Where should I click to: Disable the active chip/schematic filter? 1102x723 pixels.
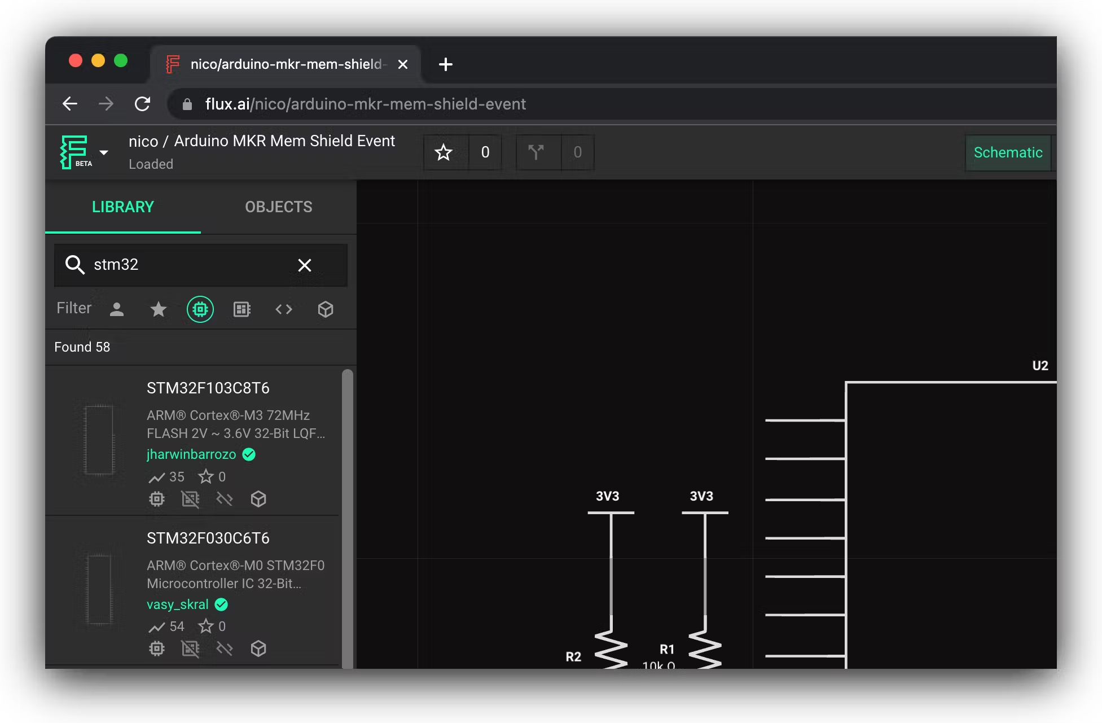point(200,309)
